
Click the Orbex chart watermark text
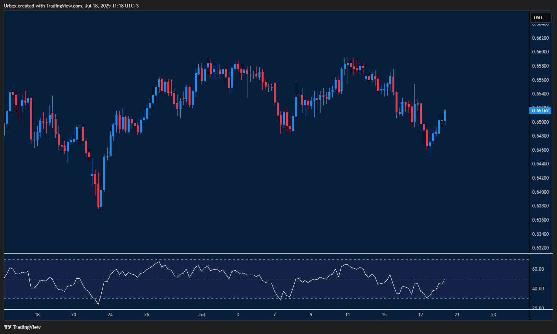[x=10, y=6]
